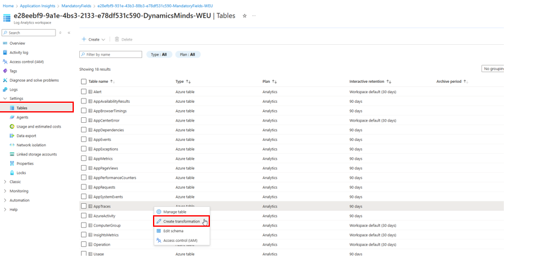
Task: Open Diagnose and solve problems
Action: pyautogui.click(x=34, y=80)
